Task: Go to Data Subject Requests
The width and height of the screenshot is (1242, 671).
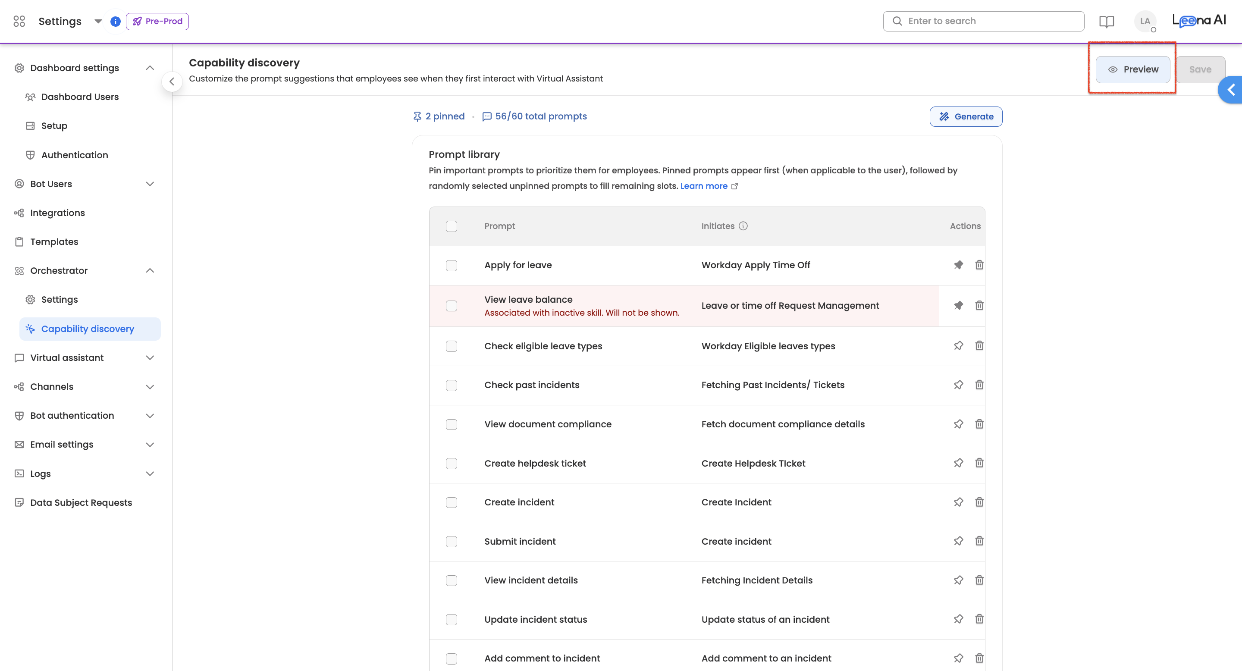Action: (81, 502)
